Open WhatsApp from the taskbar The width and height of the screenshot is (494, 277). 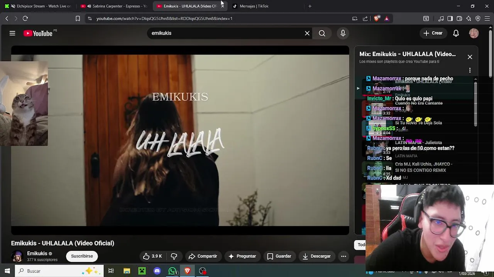point(173,271)
